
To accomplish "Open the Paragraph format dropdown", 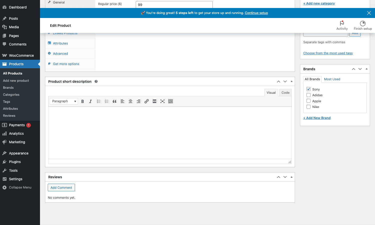I will coord(64,101).
